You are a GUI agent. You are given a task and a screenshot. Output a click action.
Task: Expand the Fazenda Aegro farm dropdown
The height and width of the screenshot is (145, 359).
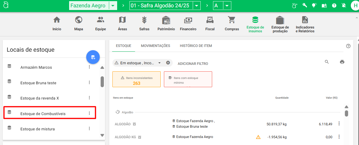pyautogui.click(x=113, y=6)
